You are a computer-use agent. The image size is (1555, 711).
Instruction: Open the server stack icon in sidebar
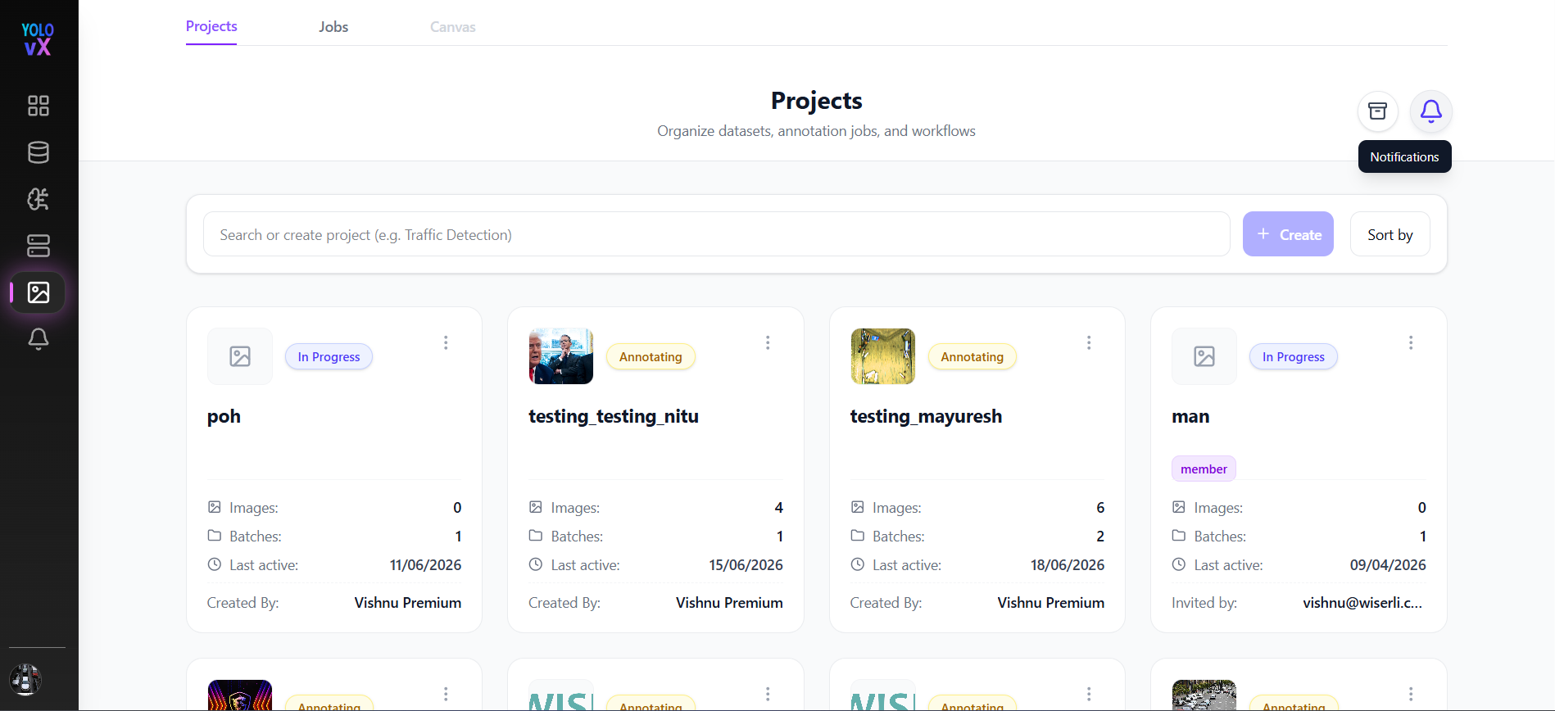click(x=39, y=246)
